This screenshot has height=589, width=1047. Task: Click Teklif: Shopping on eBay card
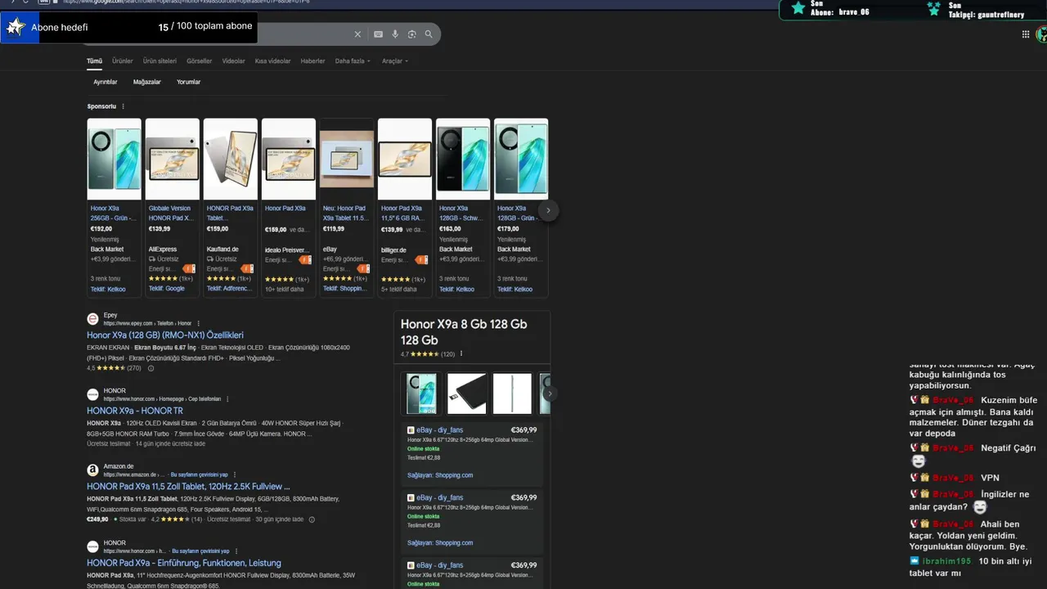344,289
